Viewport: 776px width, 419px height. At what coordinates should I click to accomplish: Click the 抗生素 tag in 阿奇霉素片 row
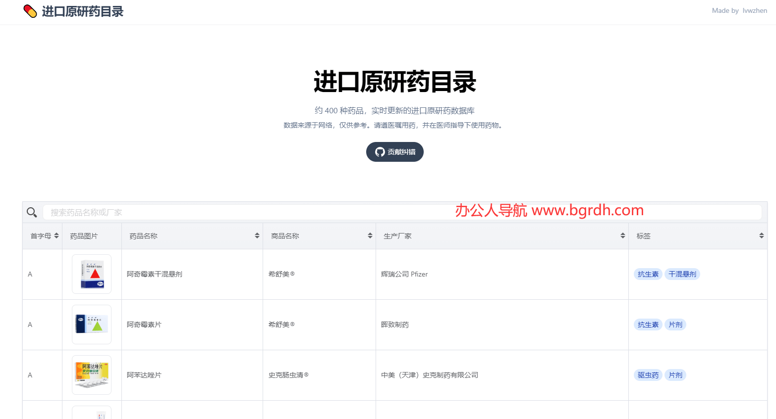(x=648, y=325)
